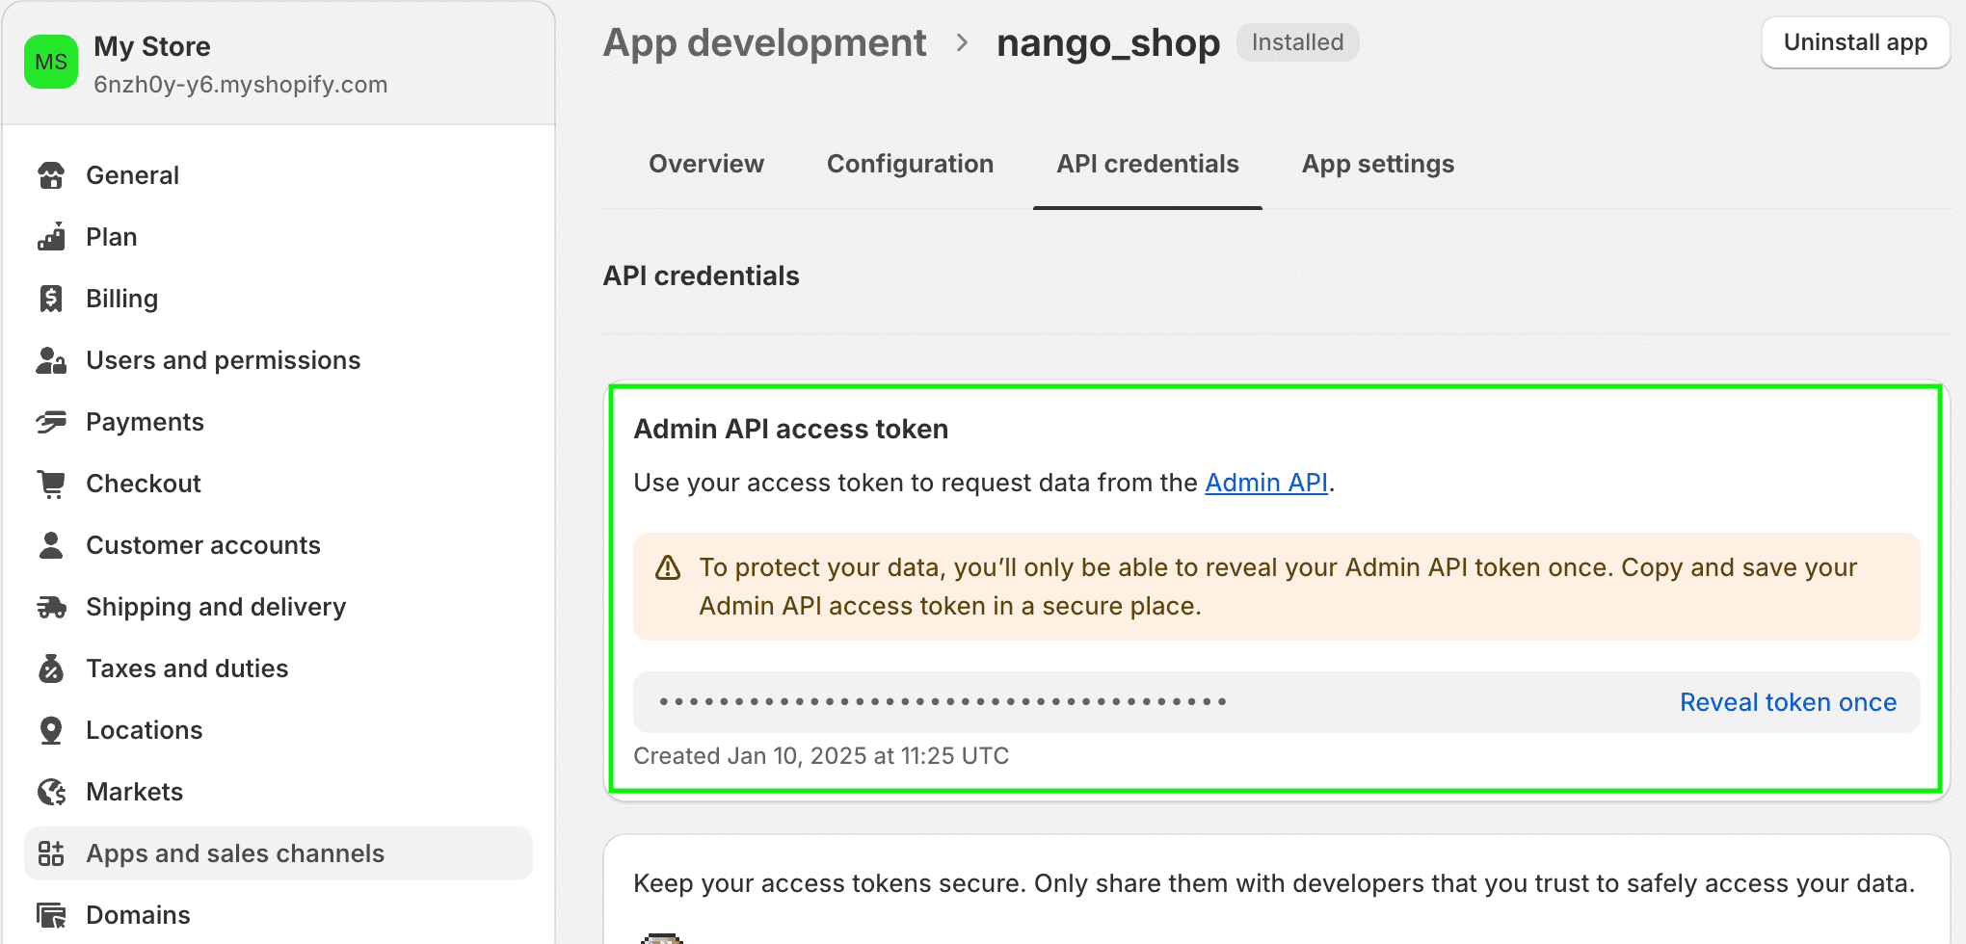Go to the App settings tab
This screenshot has height=944, width=1966.
pos(1378,164)
